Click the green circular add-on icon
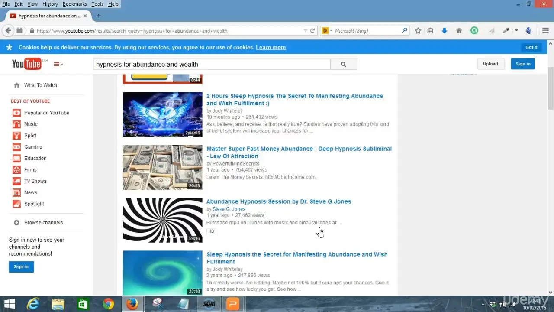The image size is (554, 312). [x=474, y=31]
